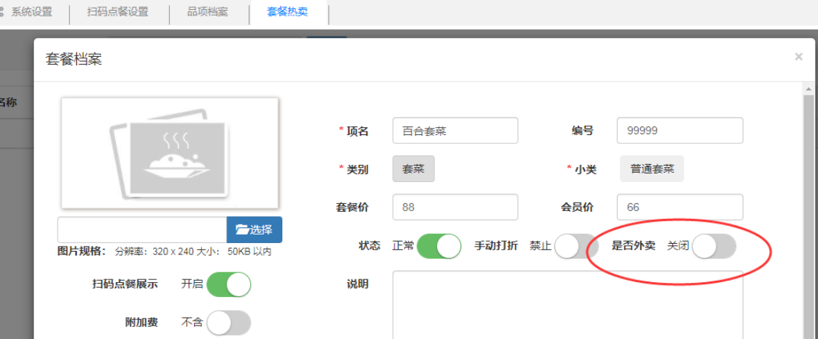Image resolution: width=818 pixels, height=339 pixels.
Task: Enable the 手动打折 switch
Action: [576, 247]
